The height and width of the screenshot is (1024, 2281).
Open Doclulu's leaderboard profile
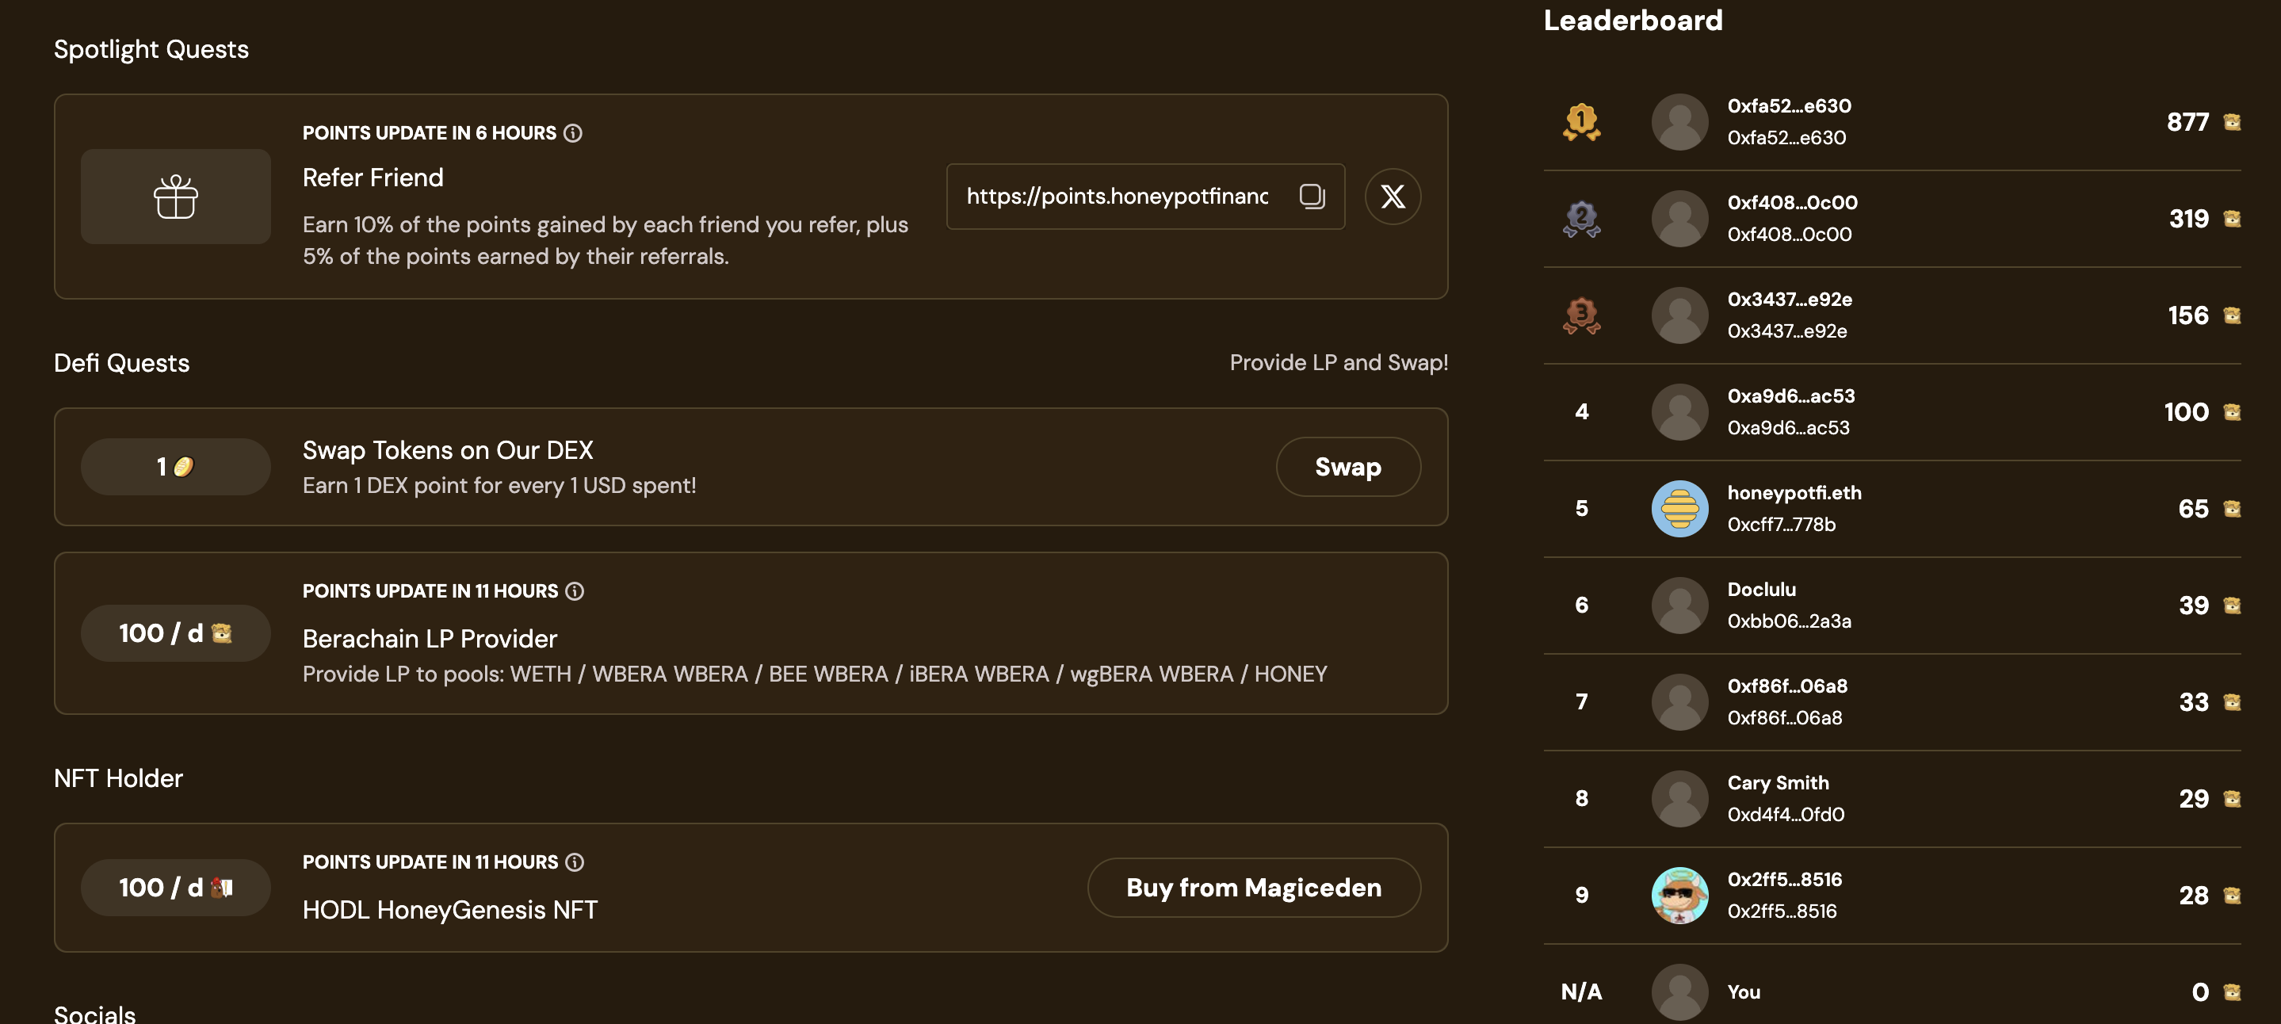(x=1761, y=590)
